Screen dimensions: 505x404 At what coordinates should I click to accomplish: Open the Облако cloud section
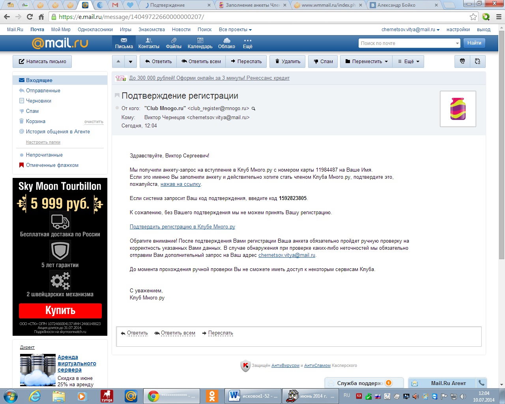point(226,43)
